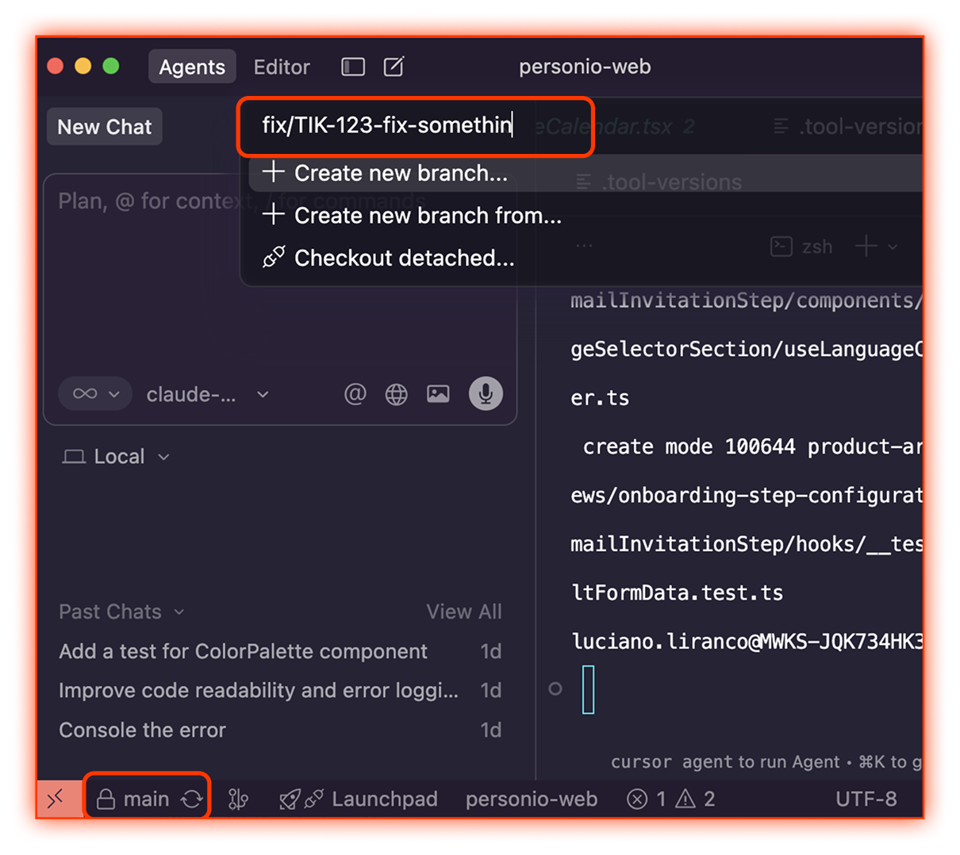
Task: Attach an image using the picture icon
Action: coord(438,394)
